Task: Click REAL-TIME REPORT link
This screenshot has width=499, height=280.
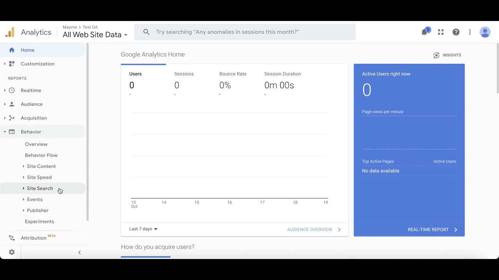Action: (x=428, y=229)
